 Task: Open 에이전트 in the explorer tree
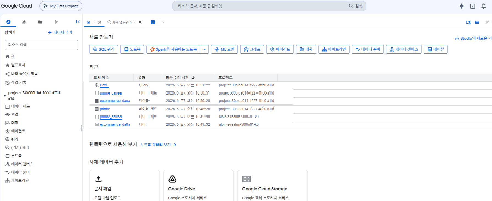15,131
